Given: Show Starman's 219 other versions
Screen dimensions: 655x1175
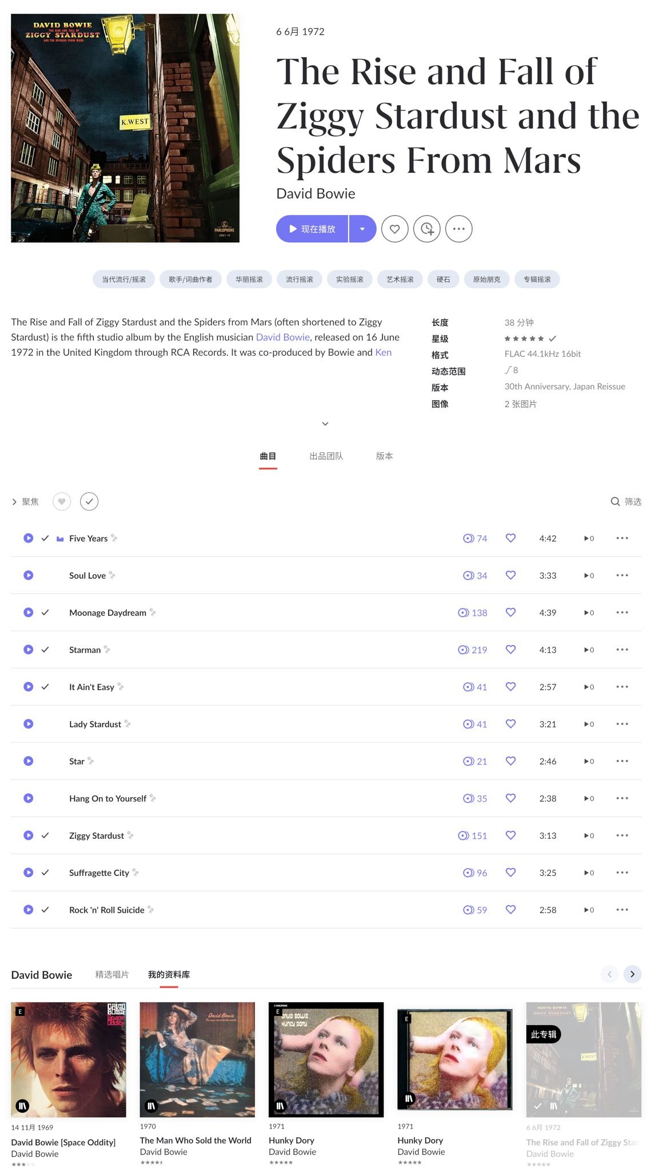Looking at the screenshot, I should point(473,650).
